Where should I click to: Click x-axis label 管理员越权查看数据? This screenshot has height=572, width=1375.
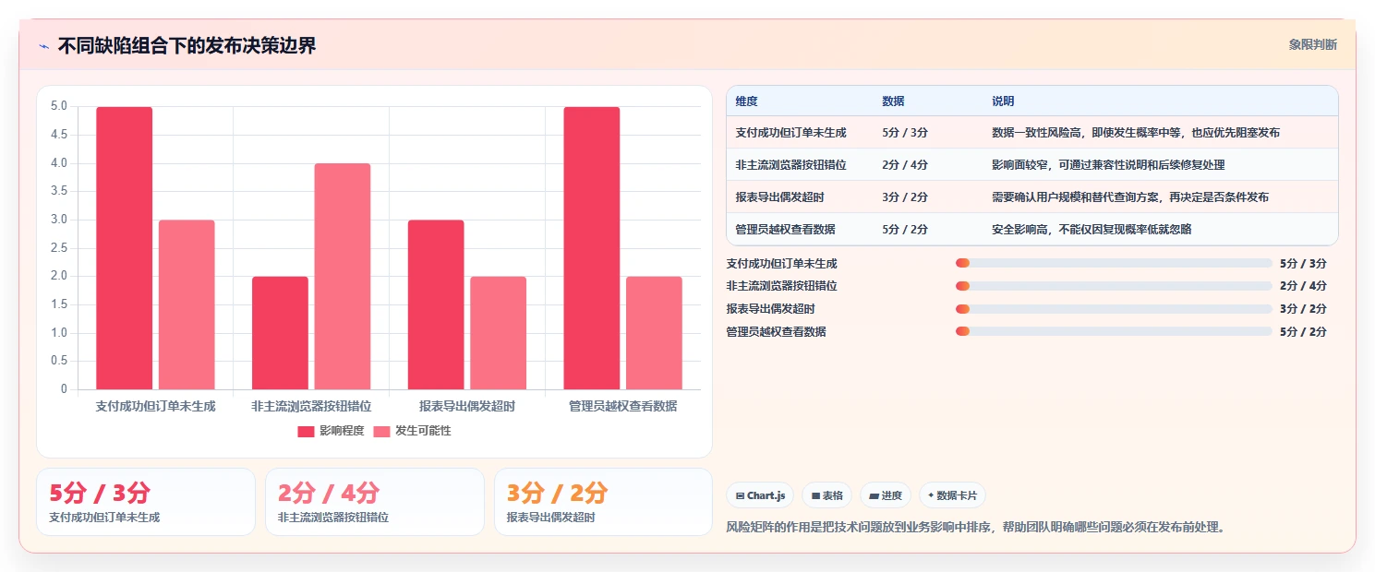623,406
